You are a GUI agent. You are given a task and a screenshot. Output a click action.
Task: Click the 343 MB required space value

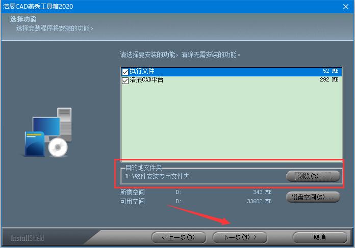262,192
